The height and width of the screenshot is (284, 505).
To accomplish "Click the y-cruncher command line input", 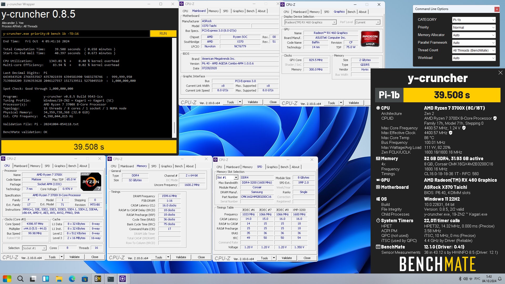I will [75, 34].
